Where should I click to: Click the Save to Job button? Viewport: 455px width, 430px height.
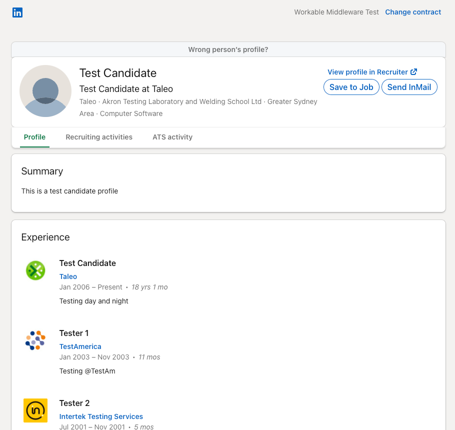pyautogui.click(x=351, y=87)
